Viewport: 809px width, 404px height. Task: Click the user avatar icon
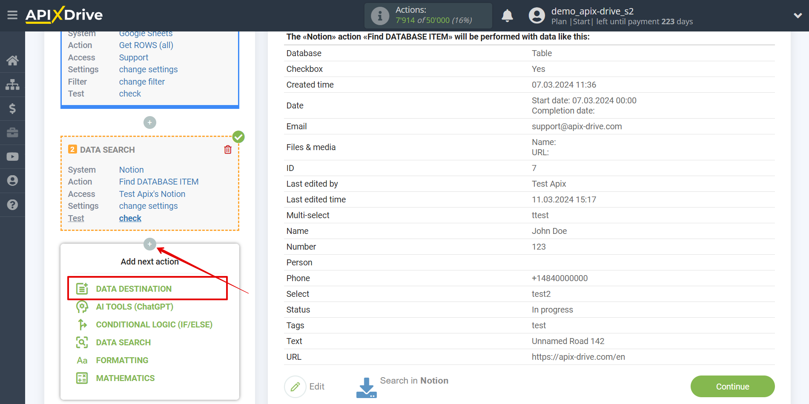[x=536, y=16]
